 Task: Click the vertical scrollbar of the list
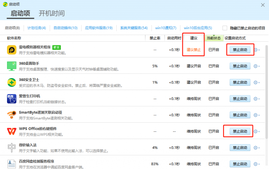pyautogui.click(x=267, y=92)
